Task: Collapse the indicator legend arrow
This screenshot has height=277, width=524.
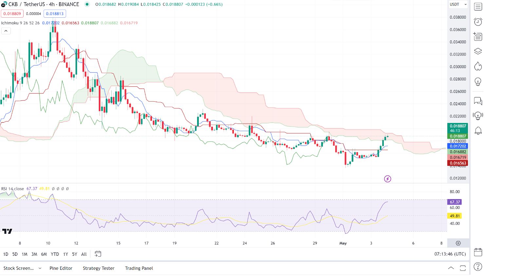Action: (x=6, y=31)
